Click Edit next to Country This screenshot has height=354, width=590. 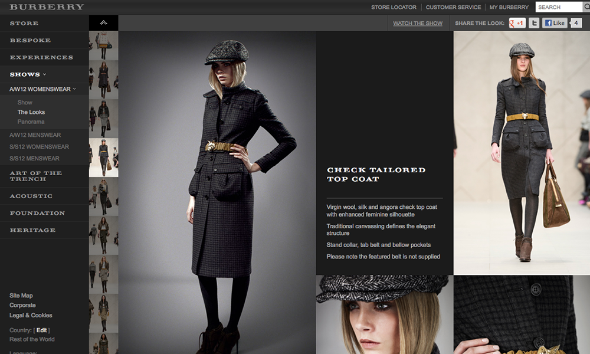tap(41, 330)
